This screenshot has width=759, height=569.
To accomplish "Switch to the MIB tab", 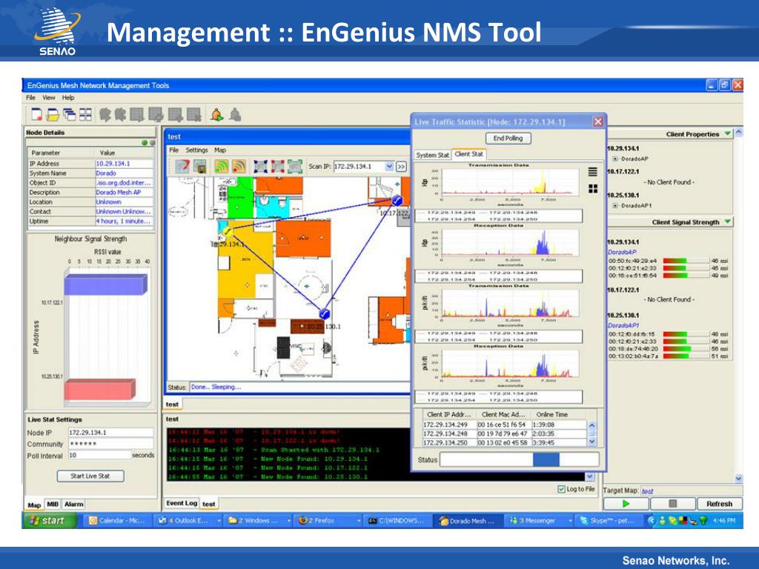I will [x=53, y=504].
